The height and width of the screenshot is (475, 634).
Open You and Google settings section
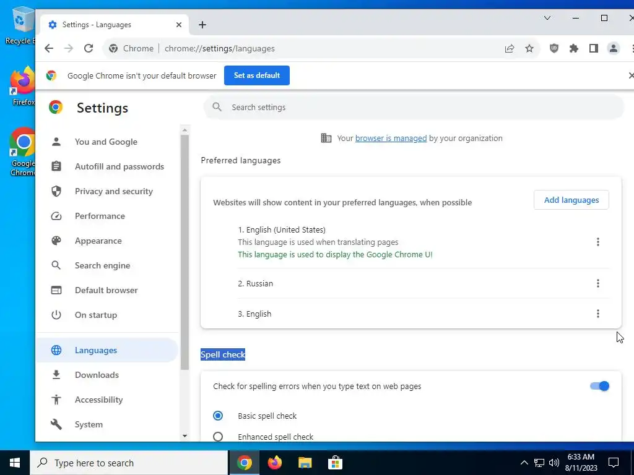point(106,142)
